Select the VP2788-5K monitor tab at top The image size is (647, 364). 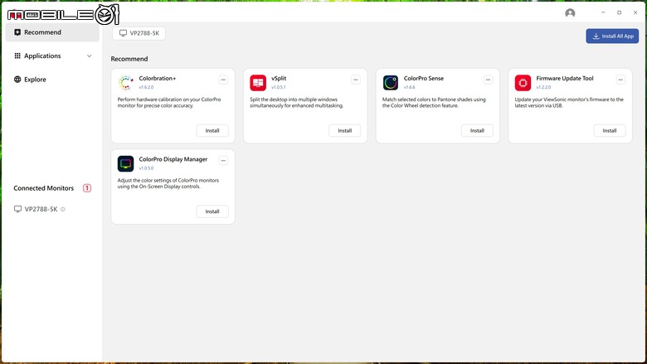coord(139,33)
